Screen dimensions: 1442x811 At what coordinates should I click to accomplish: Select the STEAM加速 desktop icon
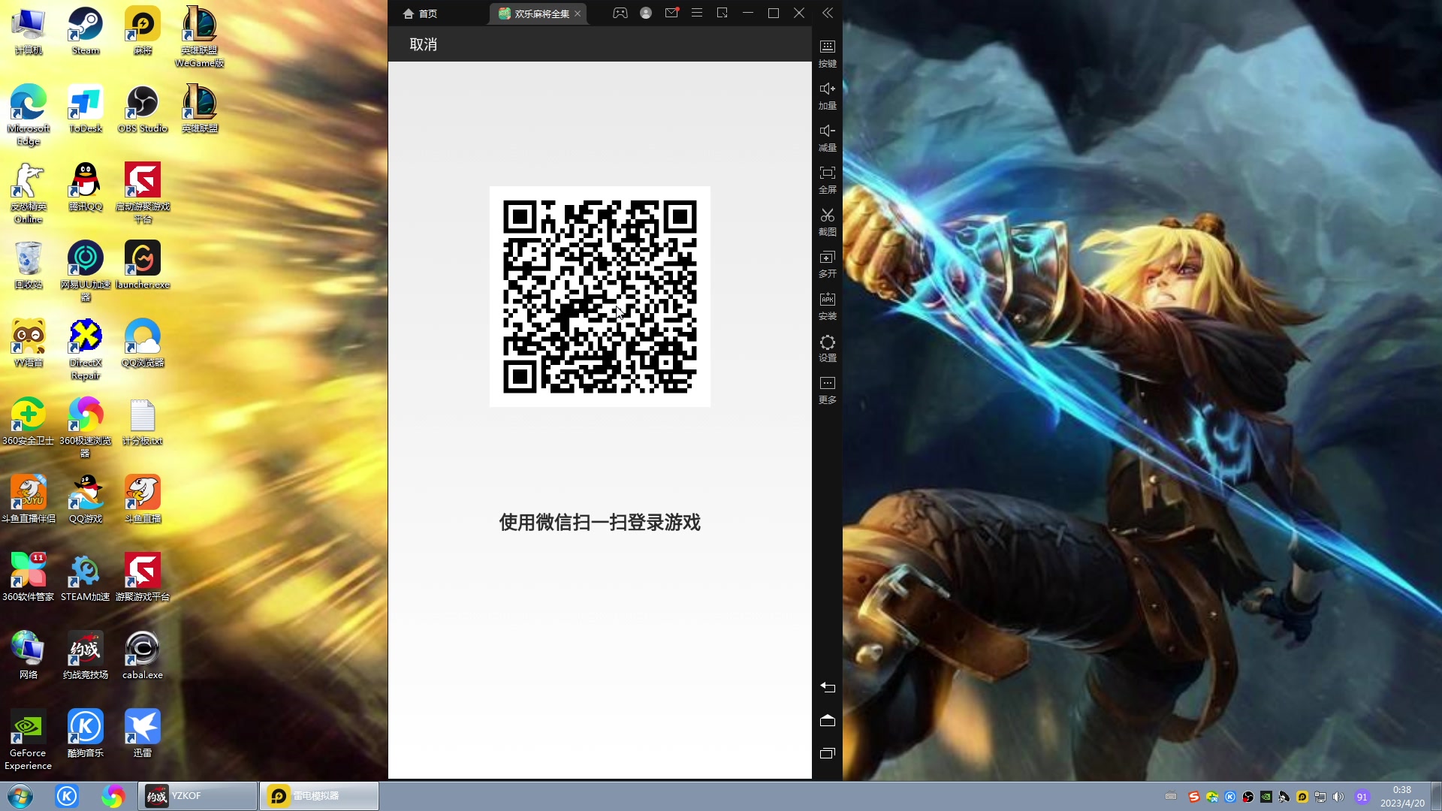[x=86, y=577]
